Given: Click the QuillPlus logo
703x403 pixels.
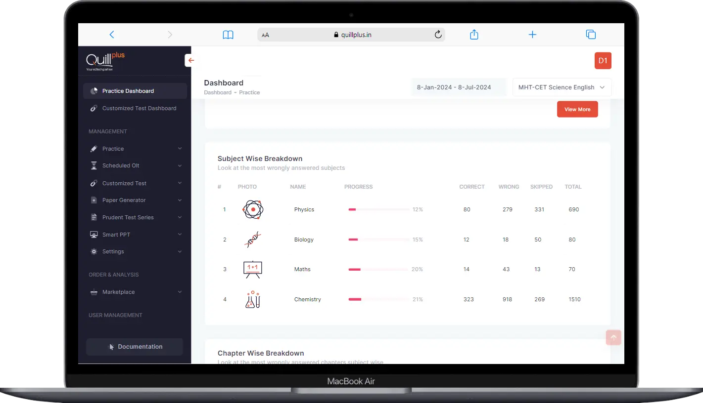Looking at the screenshot, I should click(105, 61).
